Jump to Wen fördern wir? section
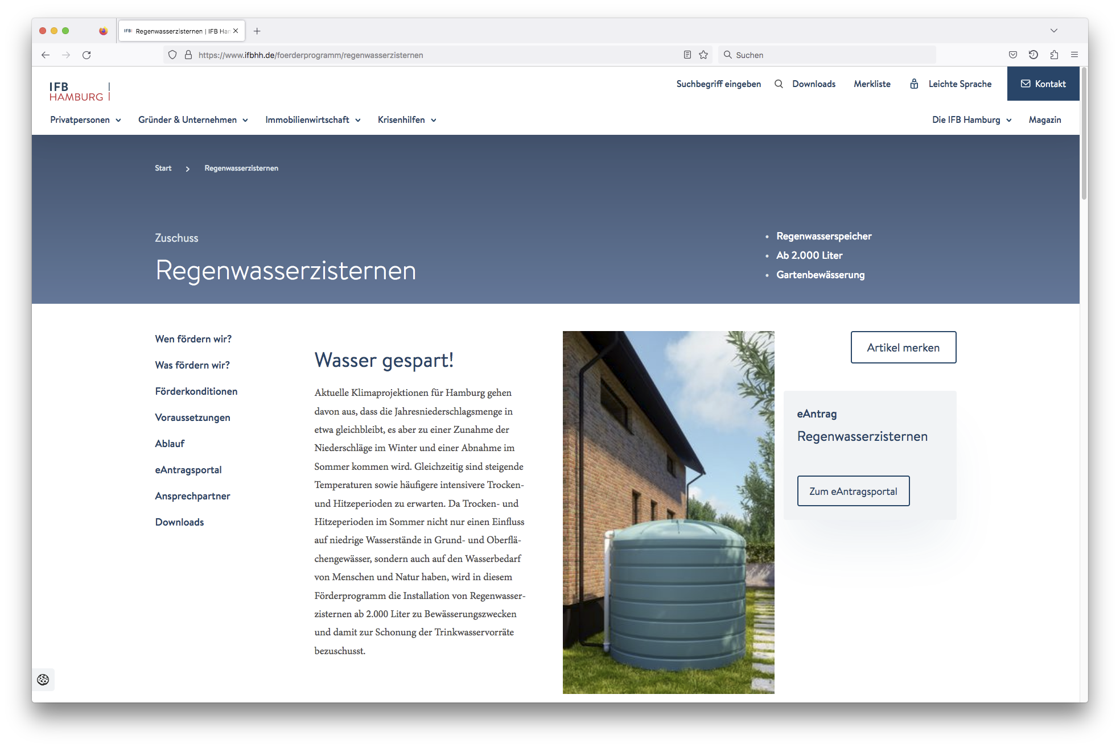 (x=193, y=339)
